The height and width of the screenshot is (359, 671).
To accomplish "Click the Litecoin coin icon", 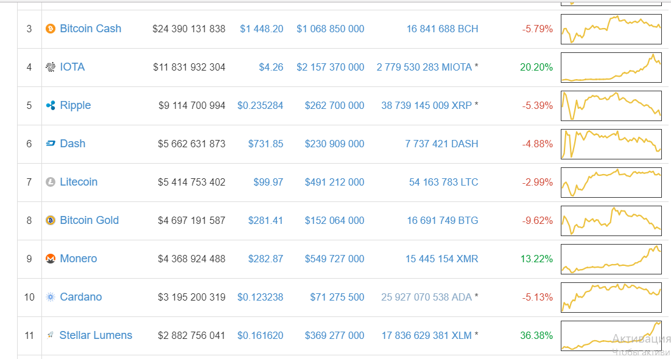I will point(51,182).
